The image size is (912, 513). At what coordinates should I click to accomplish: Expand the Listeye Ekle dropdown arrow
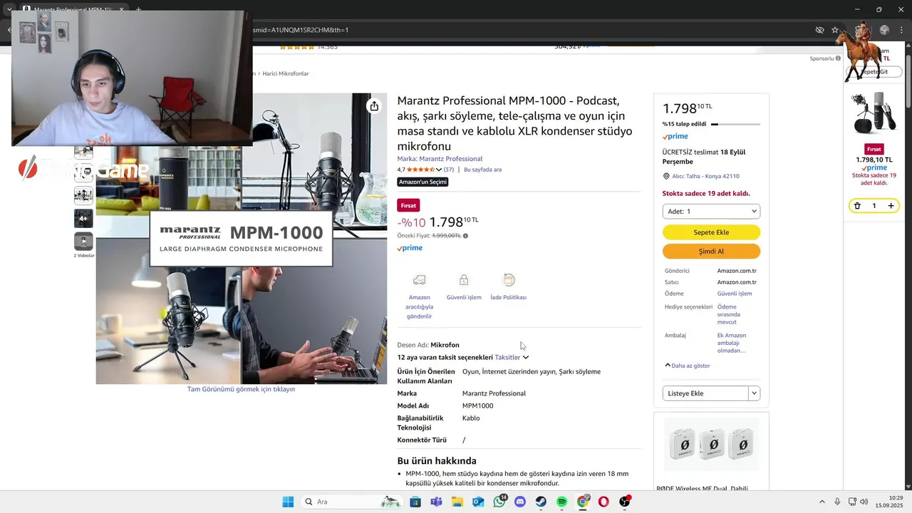(x=755, y=393)
